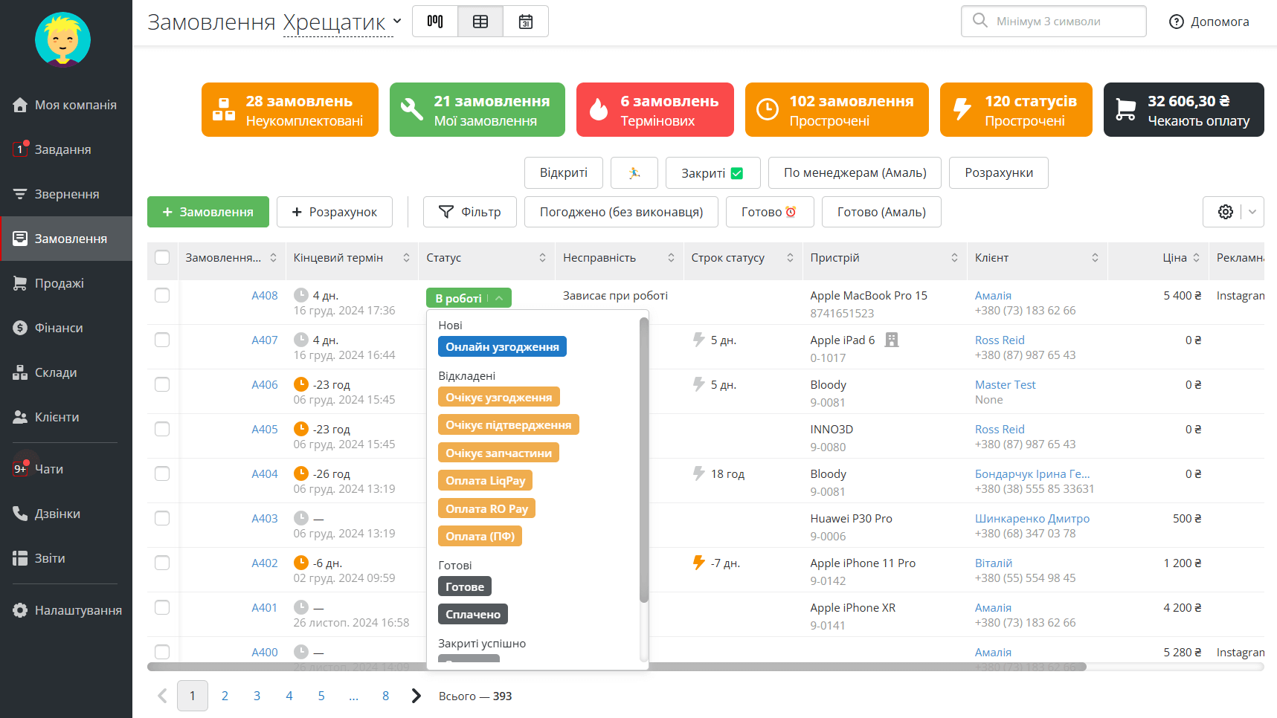Click the Клієнти people icon
Screen dimensions: 1277x718
(x=21, y=417)
